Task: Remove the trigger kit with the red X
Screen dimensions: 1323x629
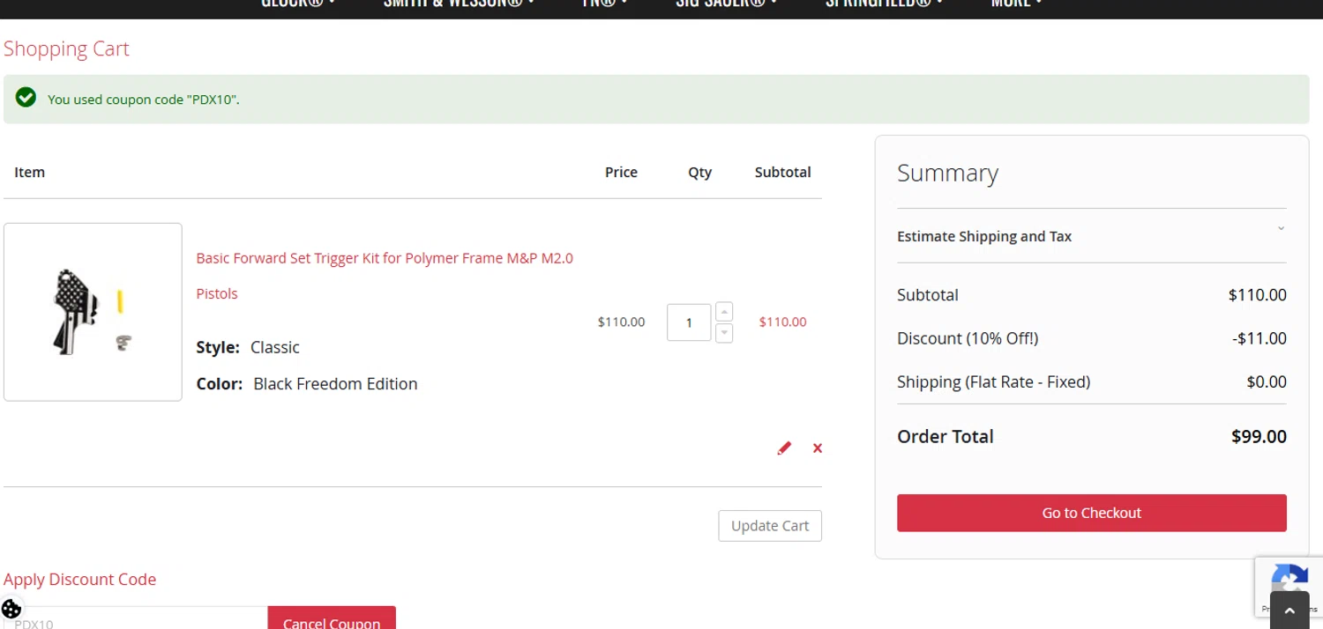Action: [x=818, y=448]
